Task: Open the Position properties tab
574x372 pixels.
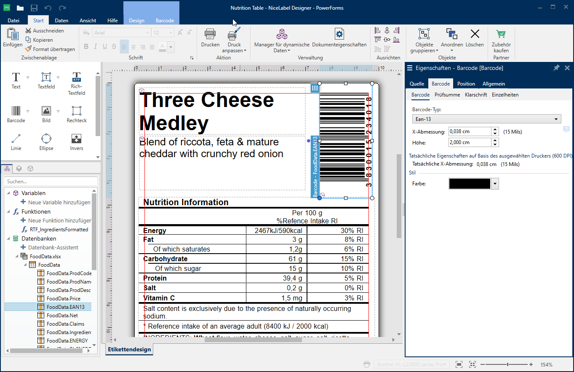Action: point(466,84)
